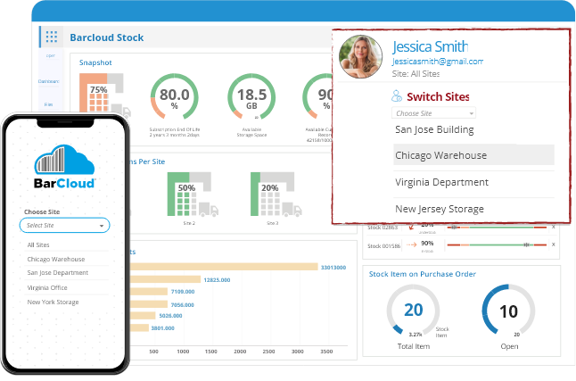Click the 12825.000 bar value
Image resolution: width=576 pixels, height=381 pixels.
point(217,280)
